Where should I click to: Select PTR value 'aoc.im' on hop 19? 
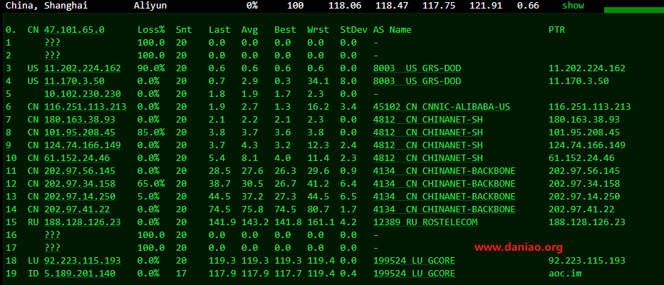[x=565, y=274]
